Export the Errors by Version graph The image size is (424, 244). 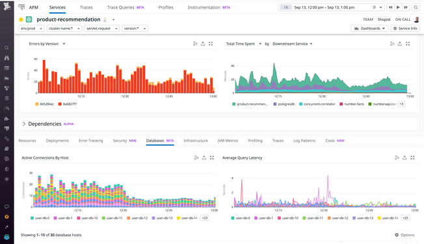[x=203, y=44]
